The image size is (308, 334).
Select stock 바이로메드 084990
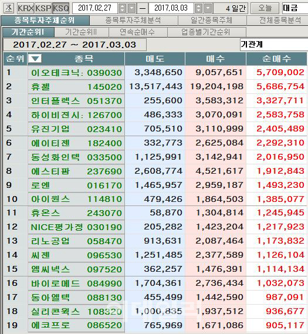click(76, 284)
